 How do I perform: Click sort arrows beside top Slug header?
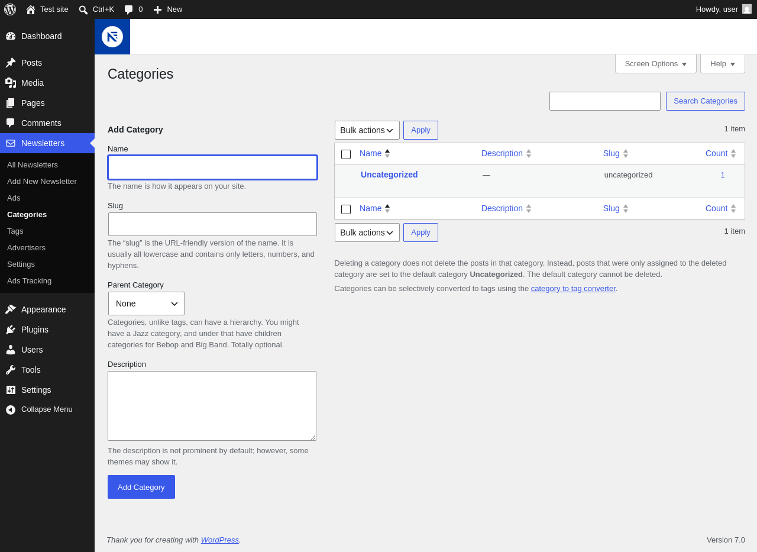[x=626, y=153]
